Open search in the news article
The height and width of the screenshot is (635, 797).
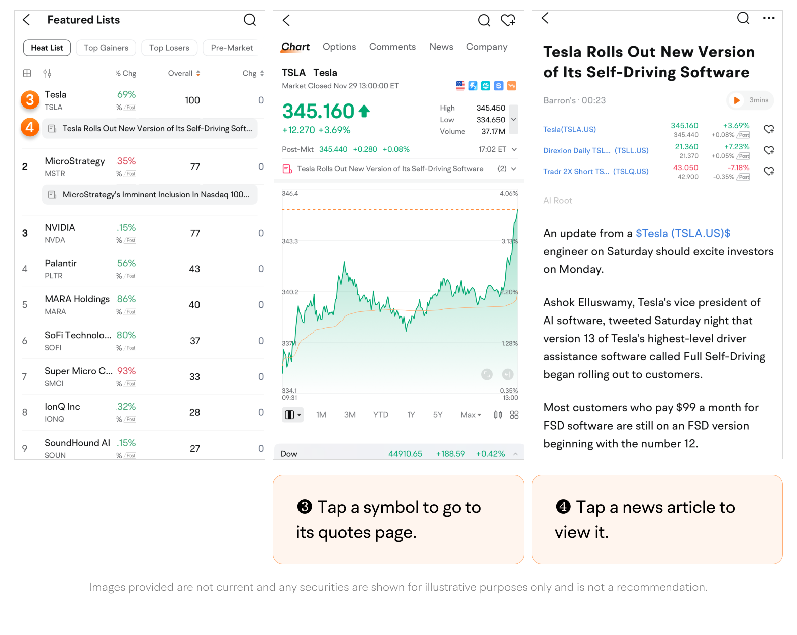pos(743,18)
